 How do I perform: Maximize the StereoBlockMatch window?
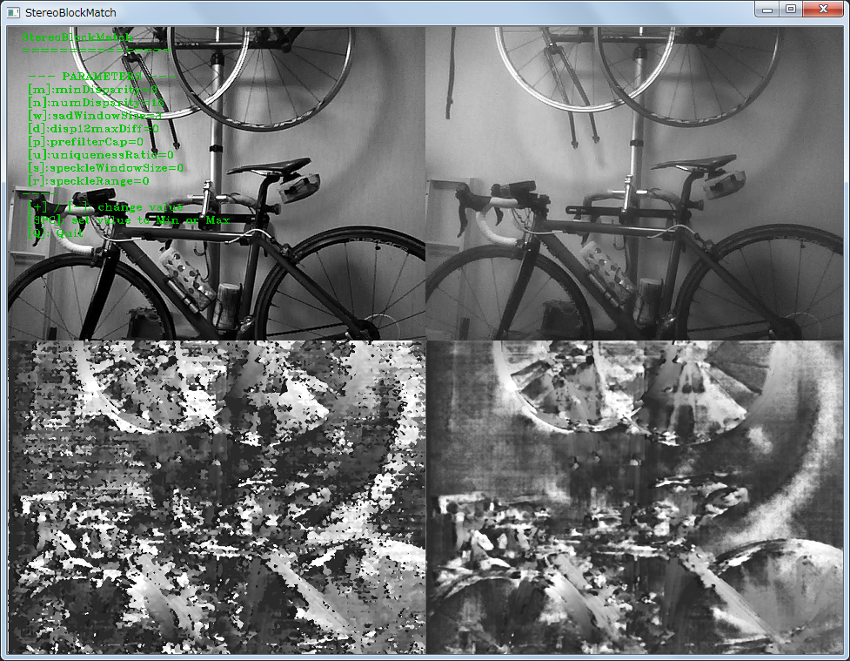(x=791, y=10)
